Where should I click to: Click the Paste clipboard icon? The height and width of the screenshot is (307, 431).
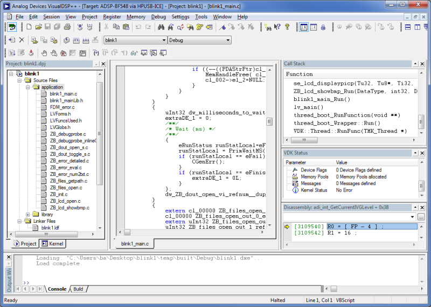pos(126,27)
